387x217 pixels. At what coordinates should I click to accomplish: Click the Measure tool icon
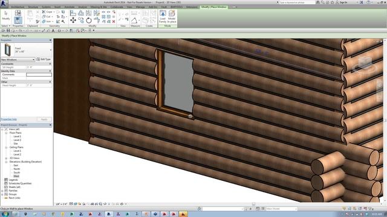point(134,20)
